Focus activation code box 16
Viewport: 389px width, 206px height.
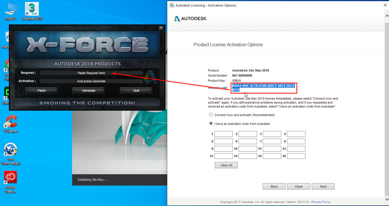pos(296,156)
